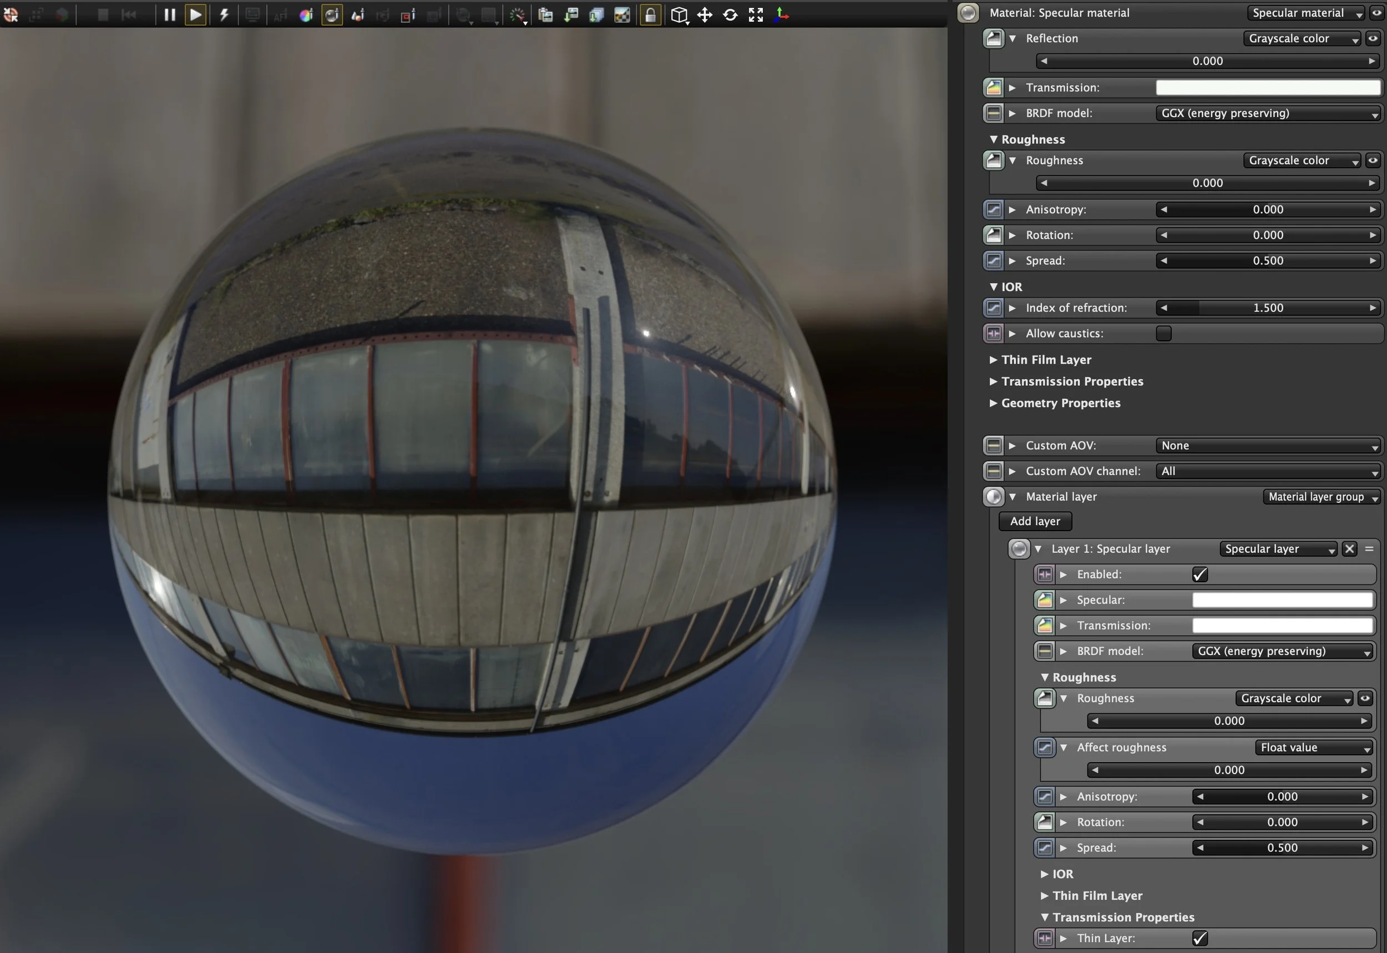
Task: Enable the Allow caustics checkbox
Action: tap(1163, 333)
